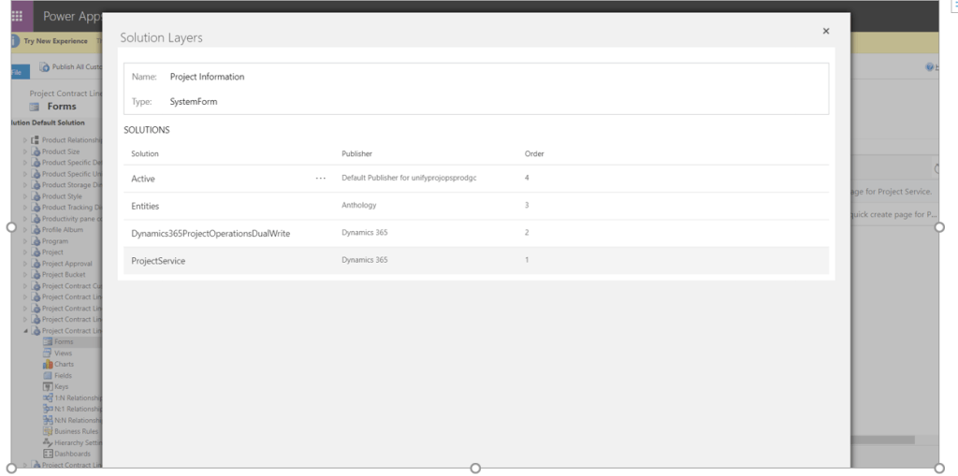Open the Charts node icon
The image size is (958, 476).
48,365
